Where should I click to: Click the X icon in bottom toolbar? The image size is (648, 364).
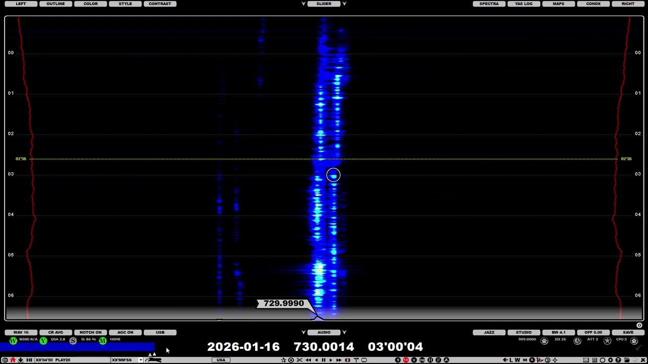[643, 360]
